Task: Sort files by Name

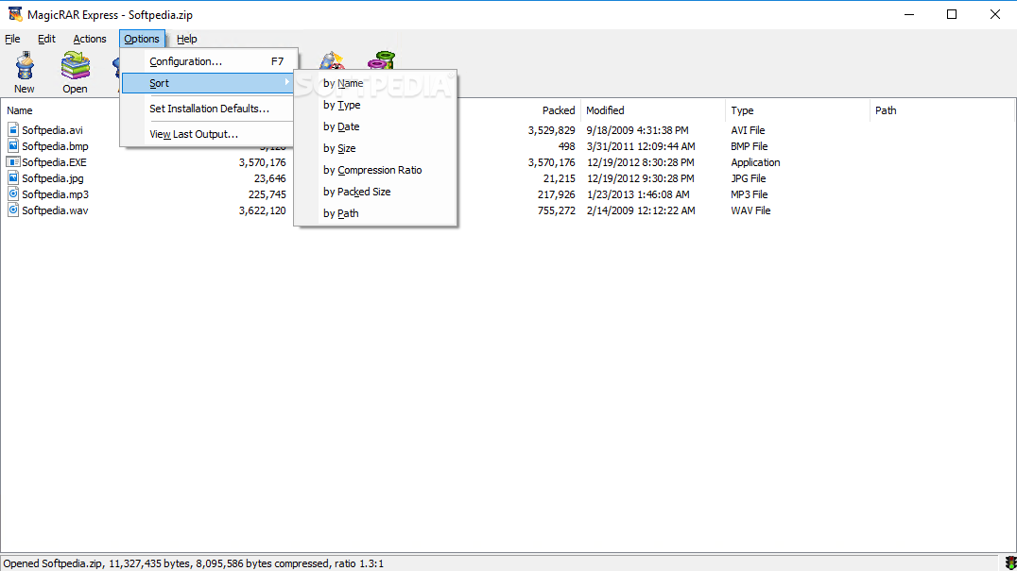Action: click(375, 83)
